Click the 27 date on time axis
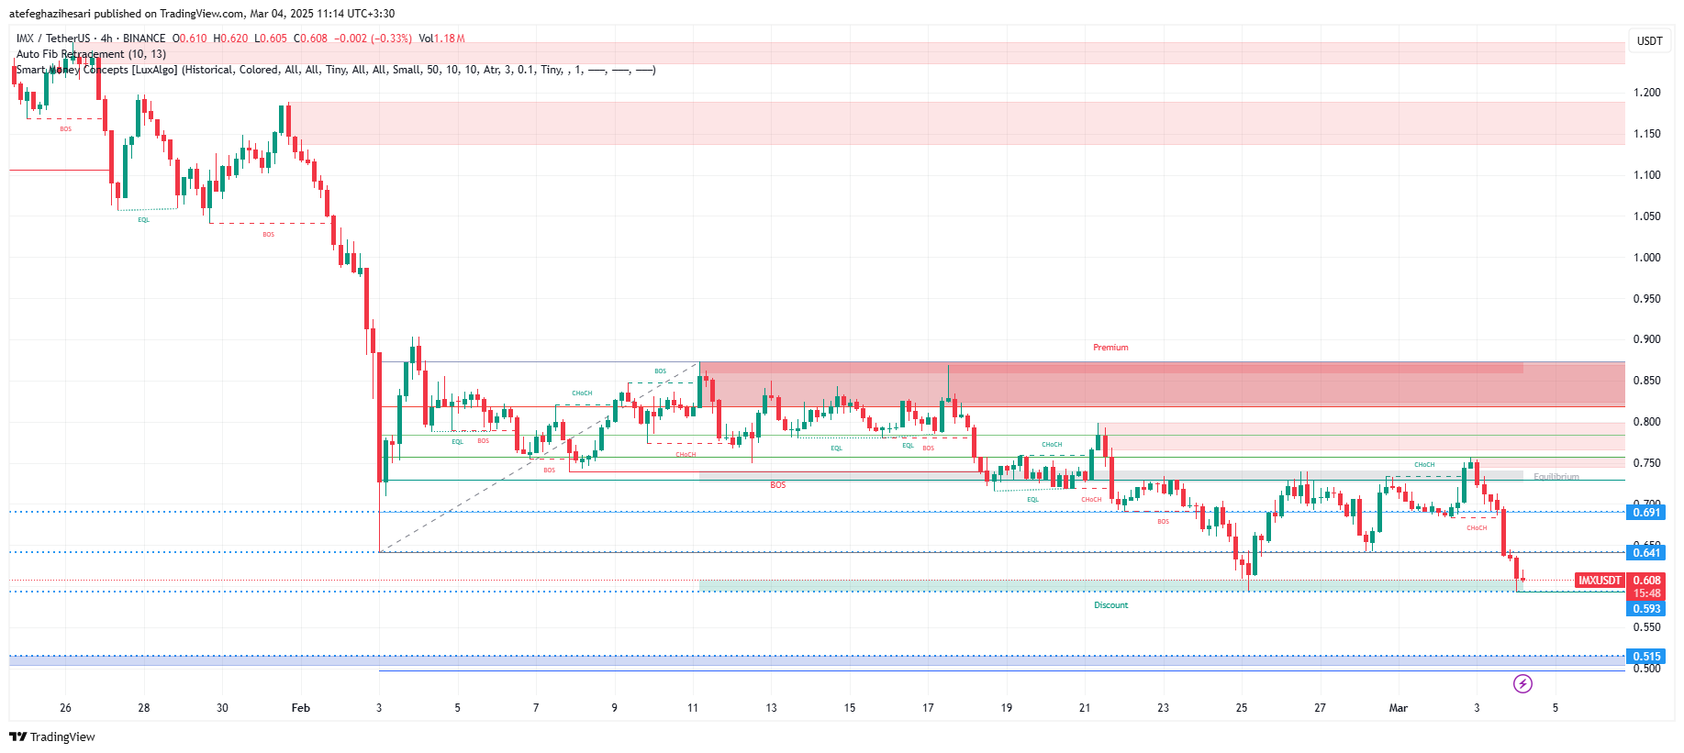Viewport: 1684px width, 753px height. [x=1320, y=708]
